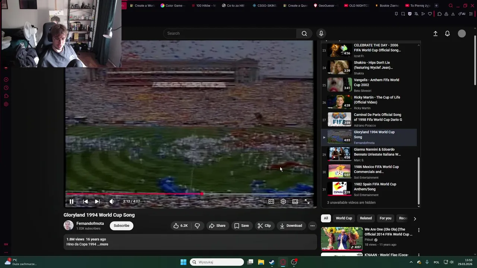Expand the description with ...more
Viewport: 477px width, 268px height.
point(103,244)
